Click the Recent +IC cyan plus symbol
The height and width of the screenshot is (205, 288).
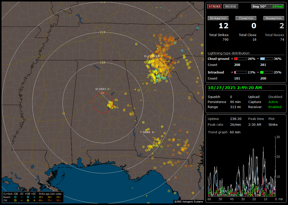pyautogui.click(x=34, y=197)
